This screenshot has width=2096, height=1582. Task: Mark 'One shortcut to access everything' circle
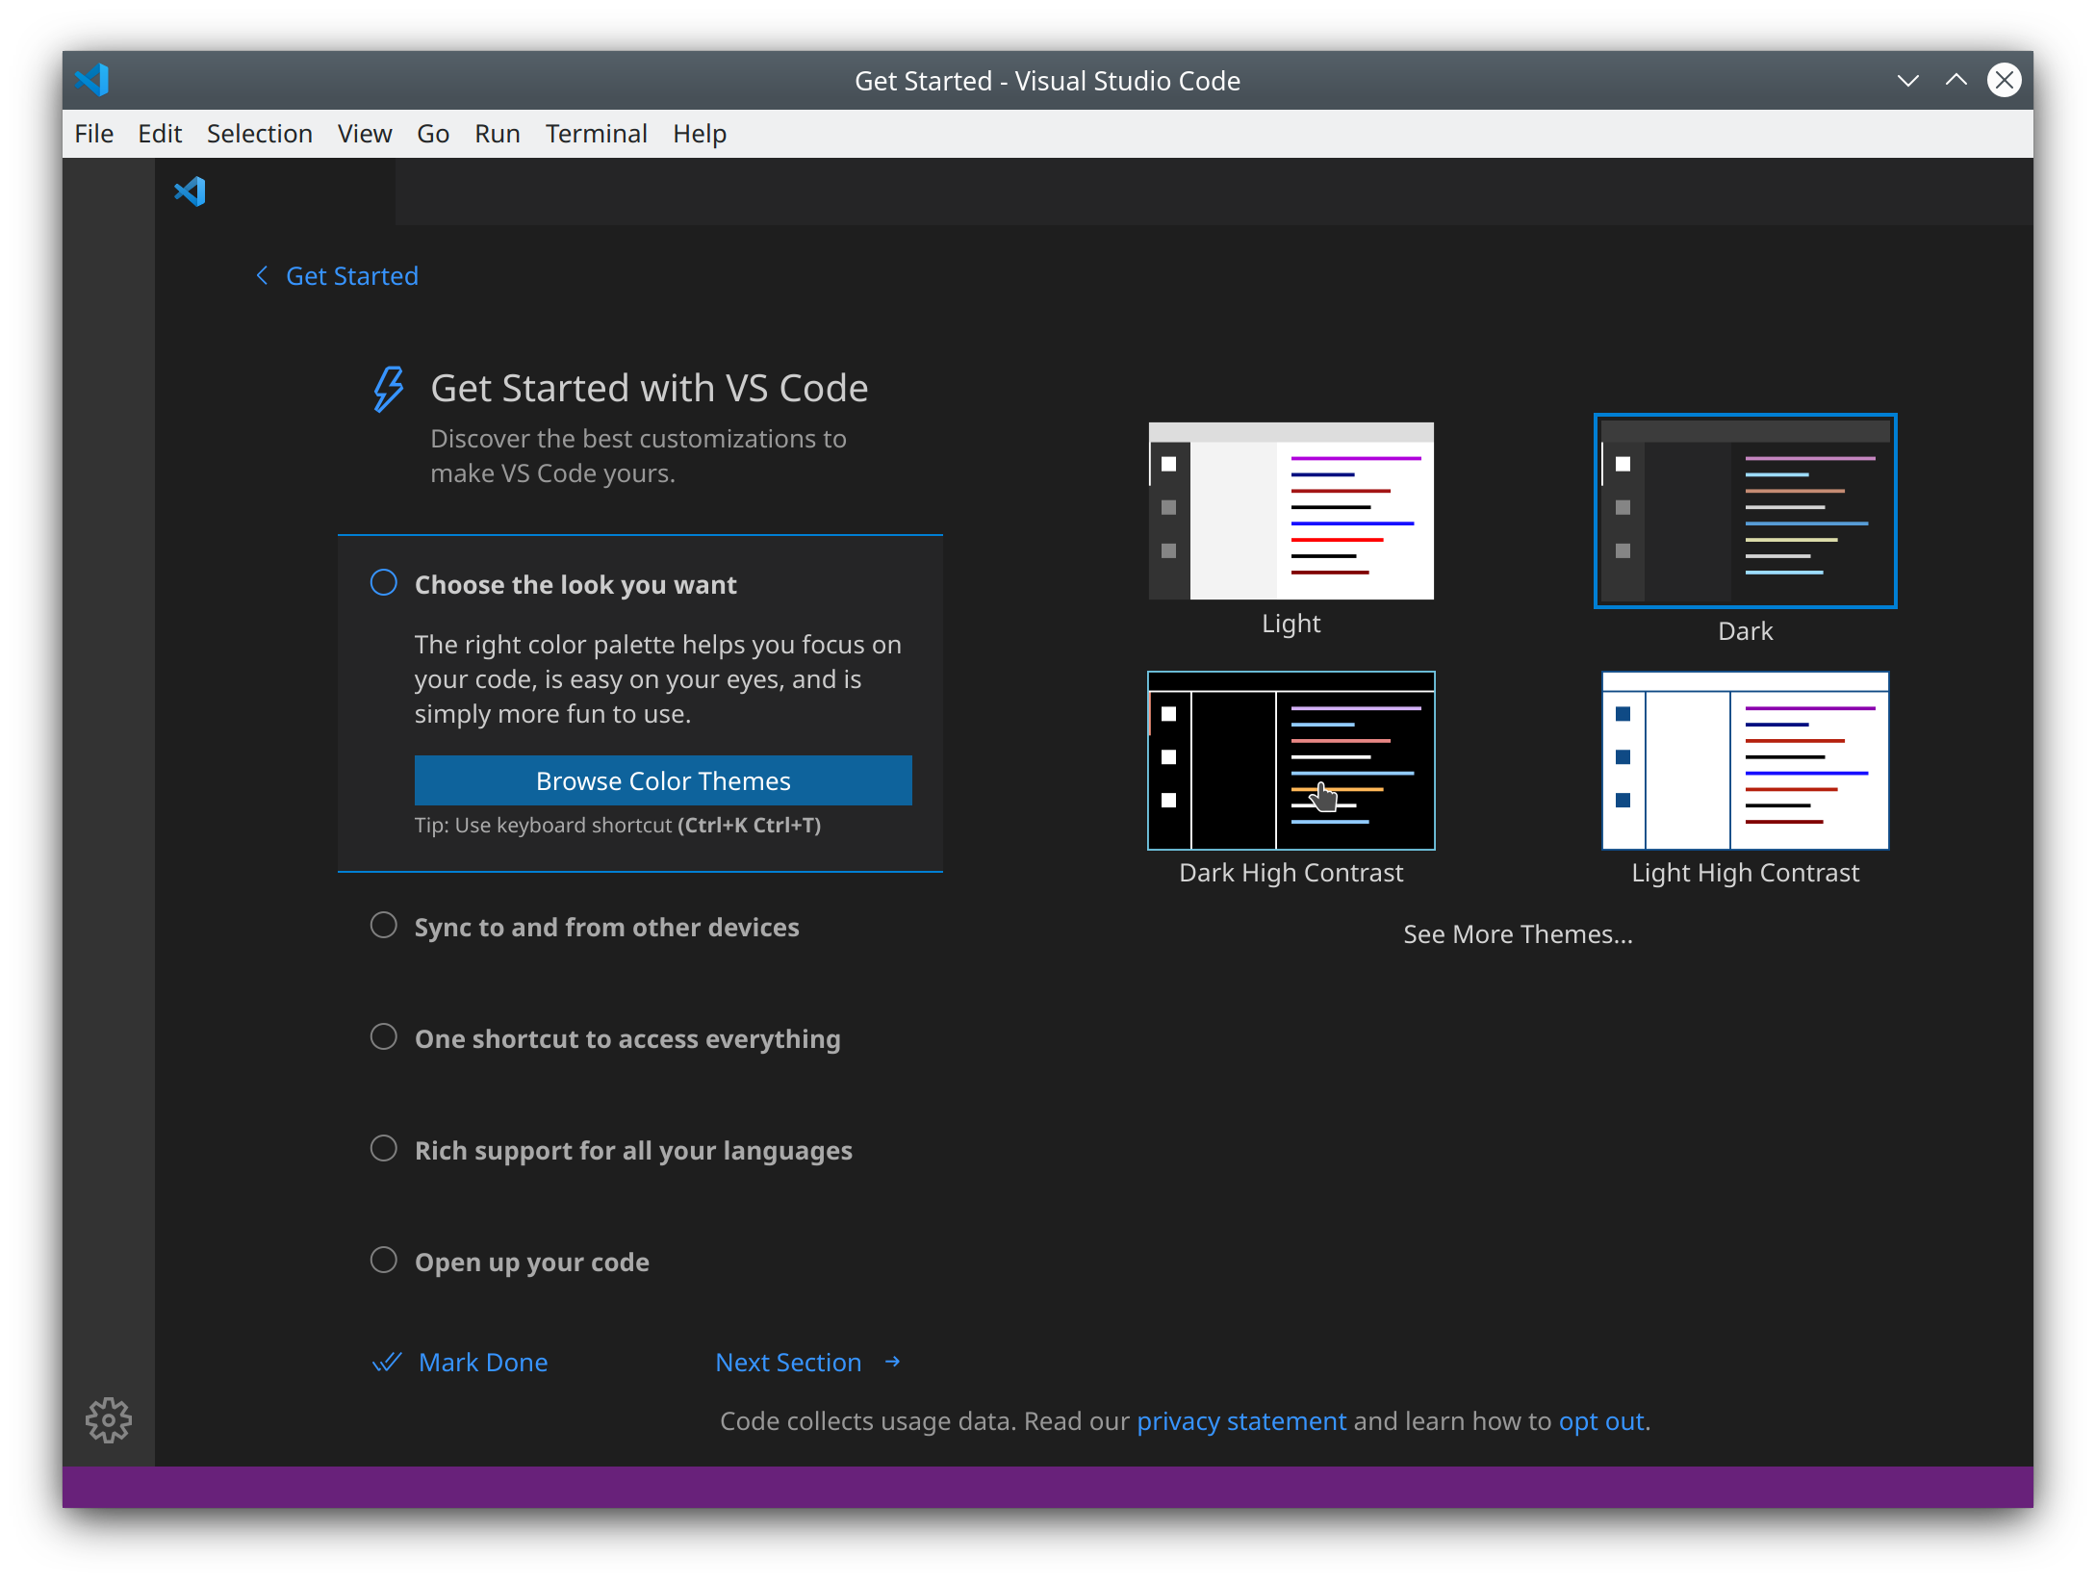(383, 1037)
